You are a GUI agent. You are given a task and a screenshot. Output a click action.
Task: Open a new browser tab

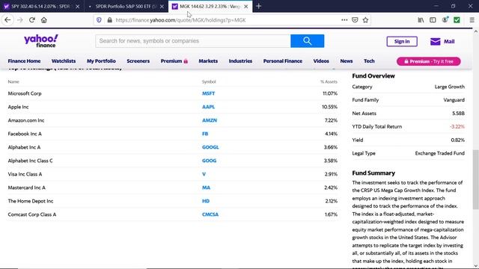tap(258, 6)
